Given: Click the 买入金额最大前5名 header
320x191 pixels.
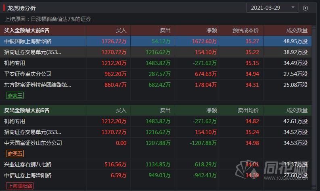Looking at the screenshot, I should pos(27,30).
